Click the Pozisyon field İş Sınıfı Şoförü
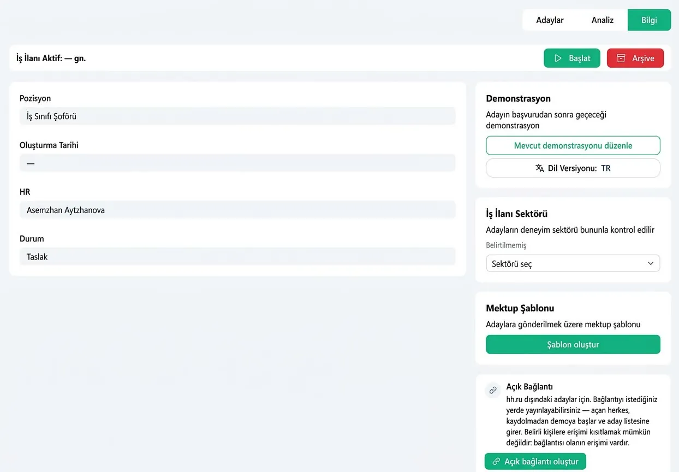 pos(237,116)
